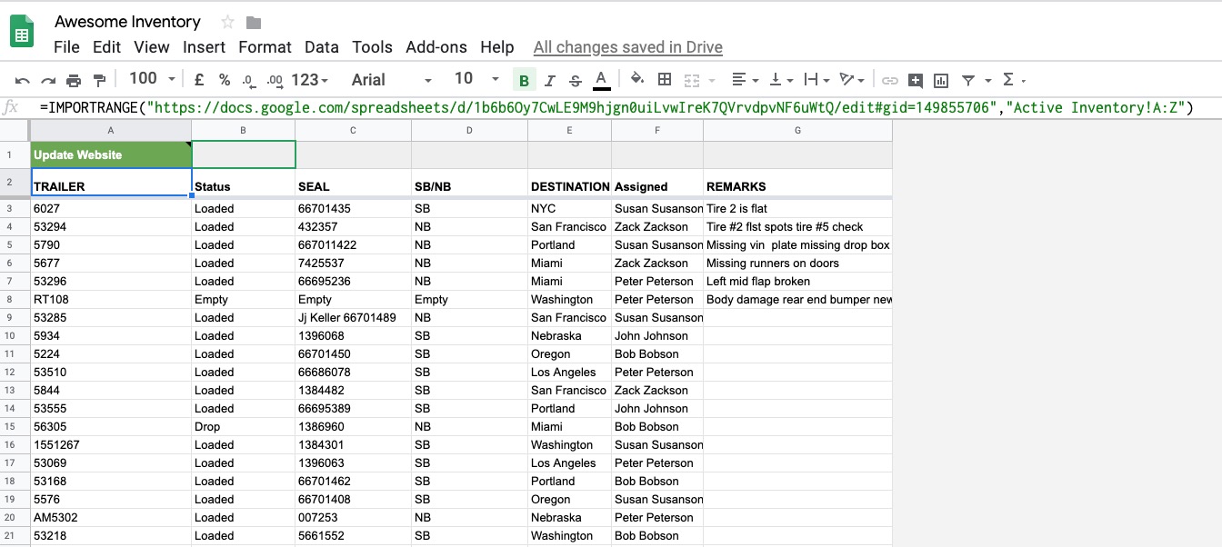Format as percent icon

pos(224,80)
